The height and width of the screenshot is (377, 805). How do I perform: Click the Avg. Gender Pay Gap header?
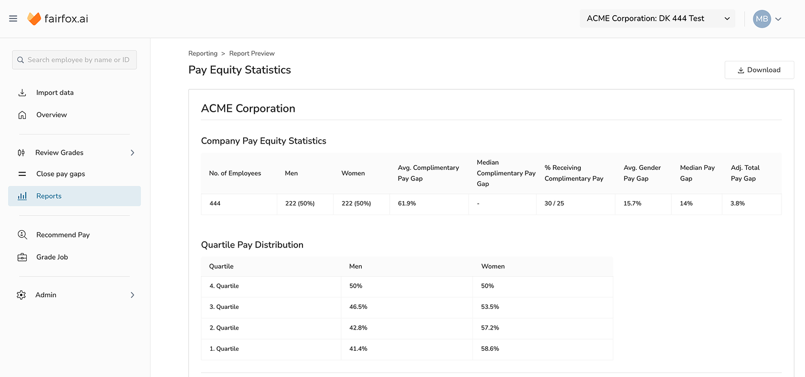[x=642, y=173]
